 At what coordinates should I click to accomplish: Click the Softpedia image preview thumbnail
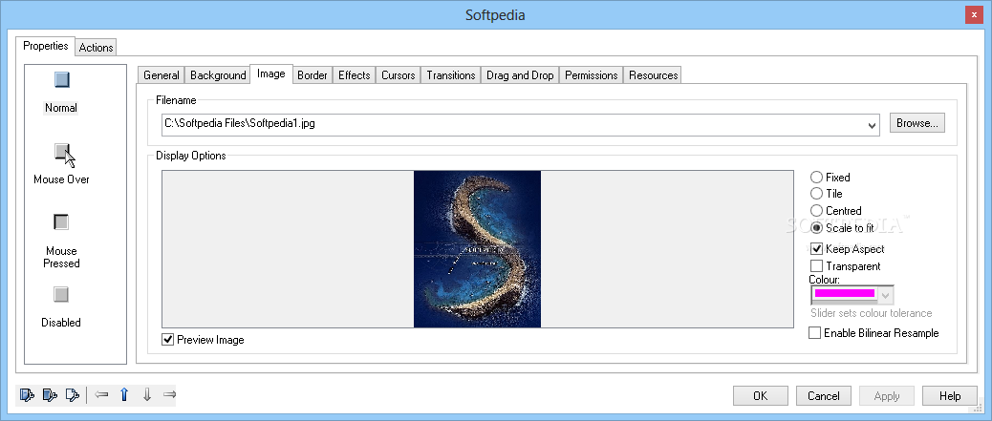[x=477, y=249]
